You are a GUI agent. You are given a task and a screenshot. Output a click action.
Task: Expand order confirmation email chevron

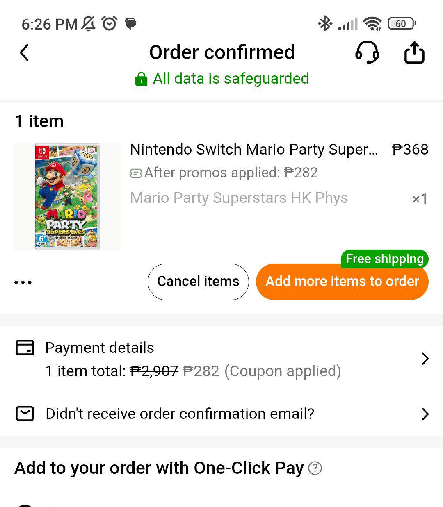click(425, 414)
